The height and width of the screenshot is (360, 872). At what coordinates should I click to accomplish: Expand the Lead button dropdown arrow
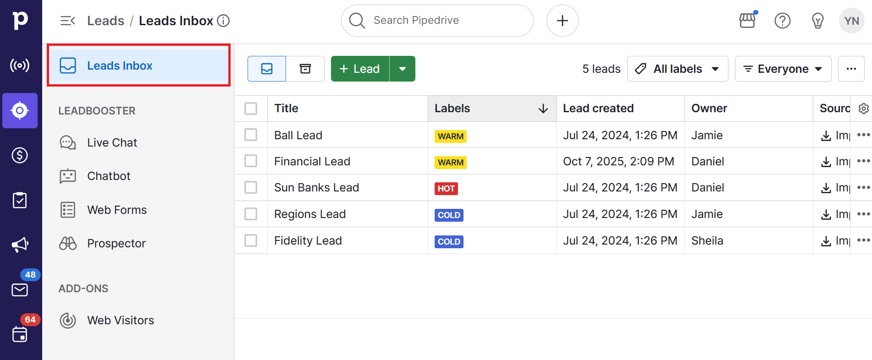pos(403,69)
